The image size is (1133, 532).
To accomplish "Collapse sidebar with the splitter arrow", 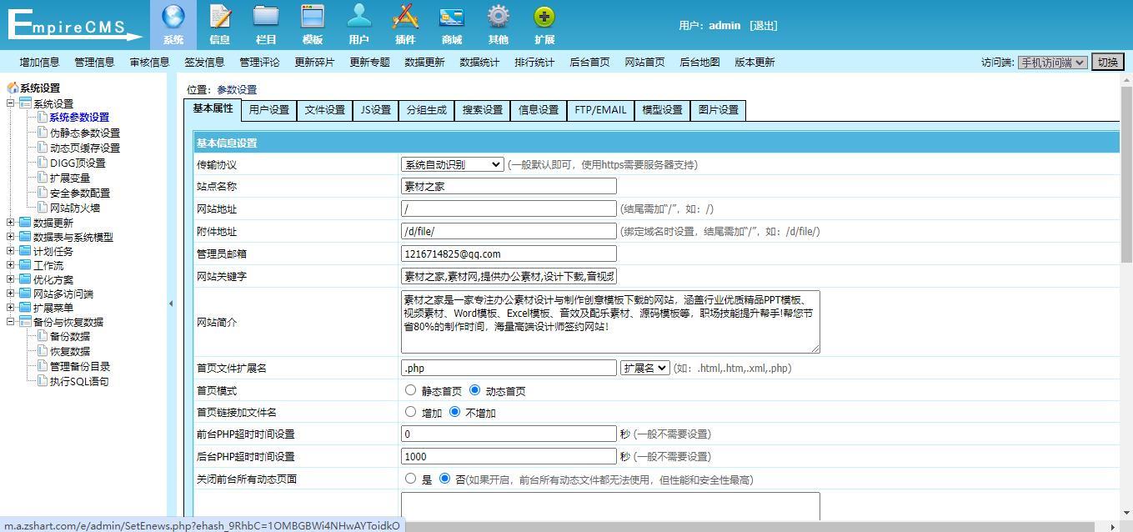I will tap(171, 304).
